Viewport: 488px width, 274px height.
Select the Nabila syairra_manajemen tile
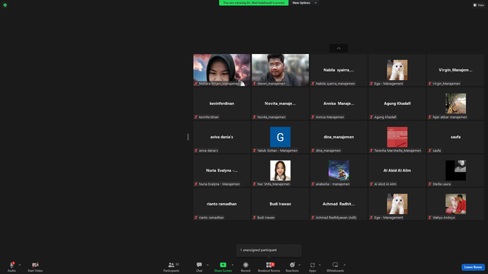pyautogui.click(x=339, y=70)
